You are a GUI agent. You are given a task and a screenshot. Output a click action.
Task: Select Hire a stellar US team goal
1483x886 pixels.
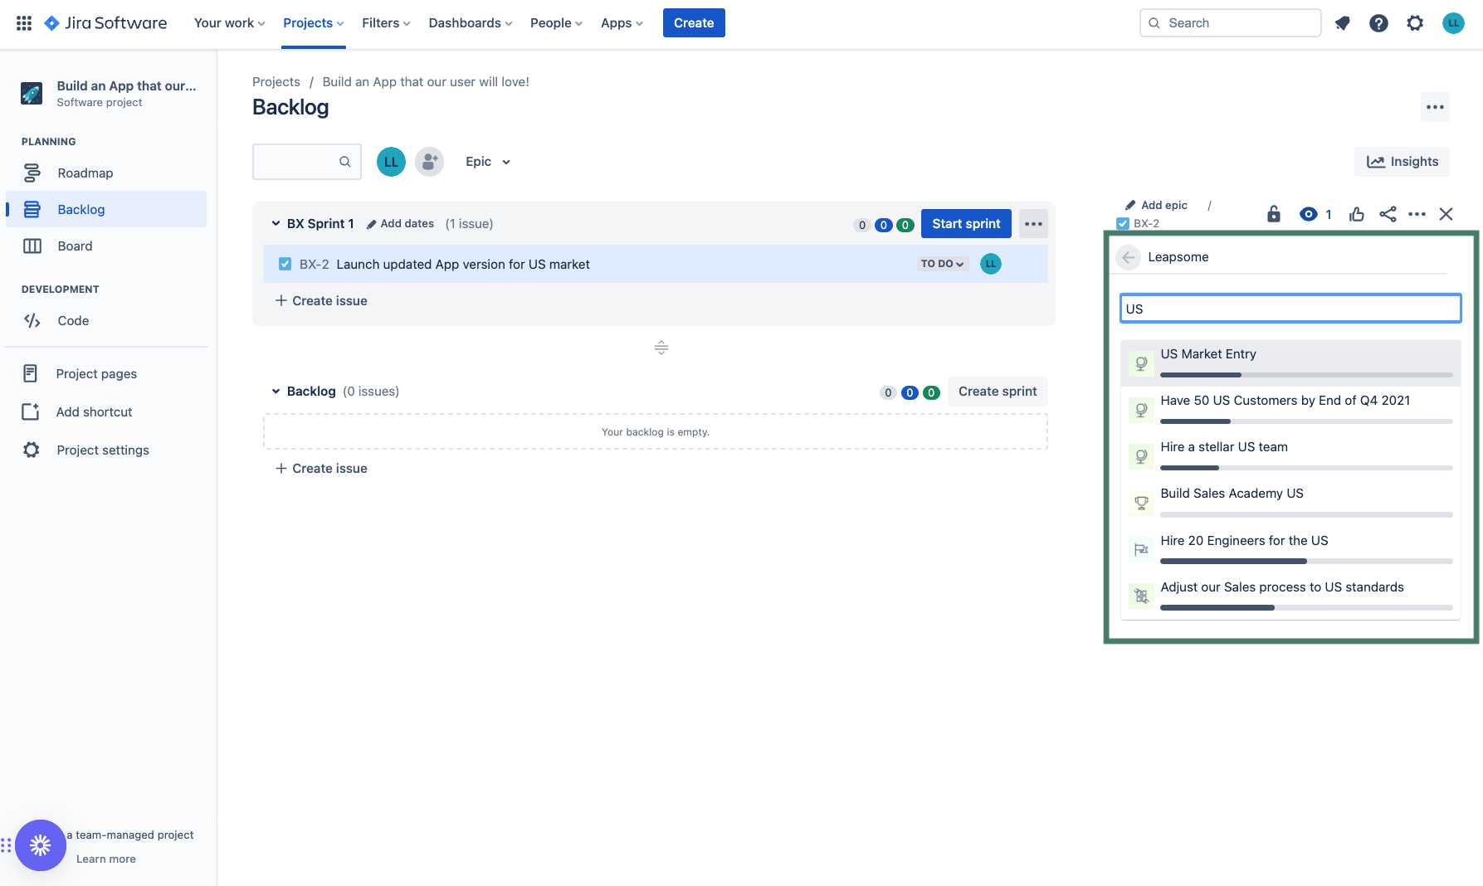point(1290,456)
